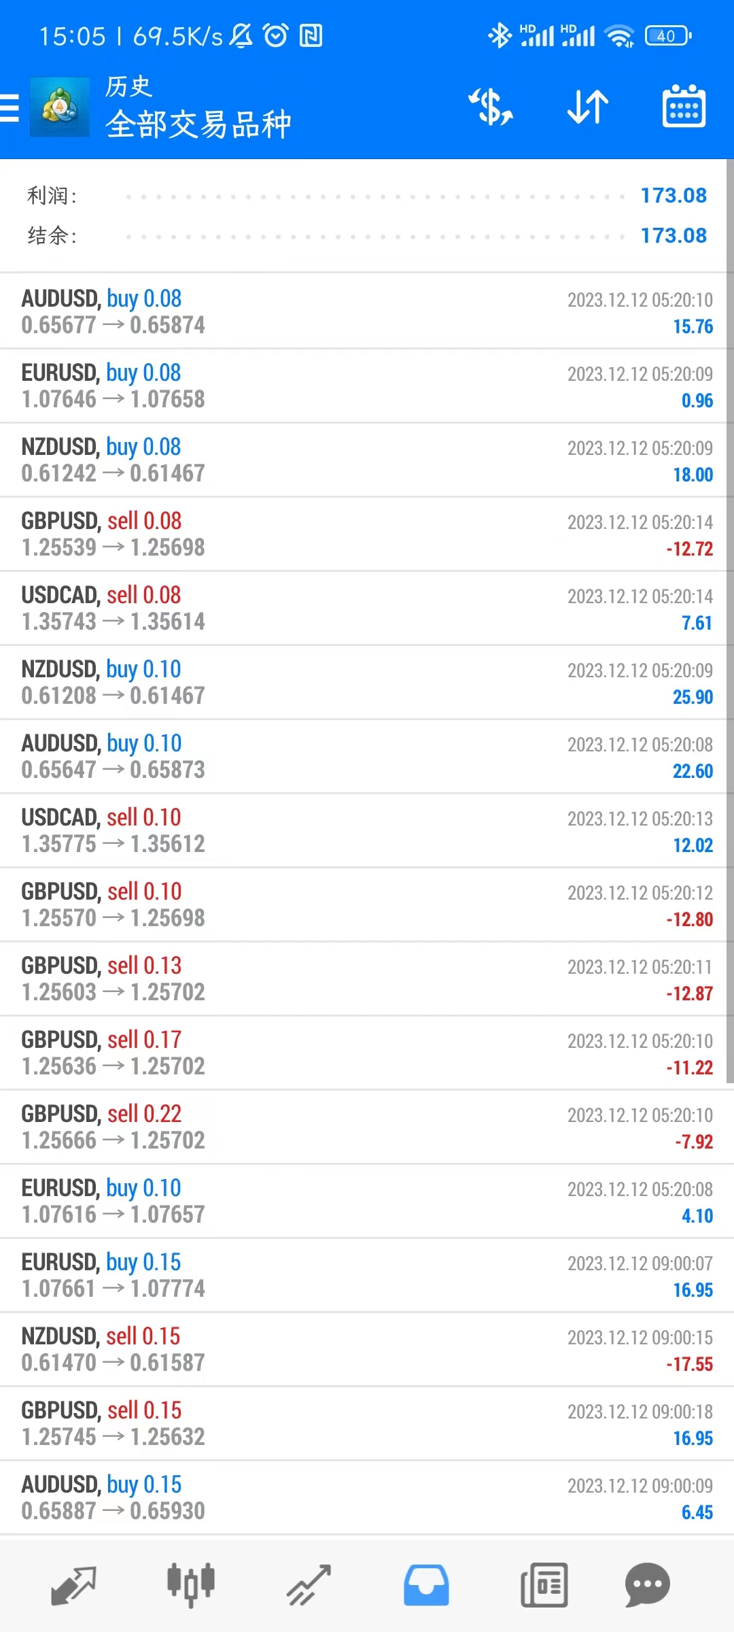Open the chat messages tab

(647, 1585)
